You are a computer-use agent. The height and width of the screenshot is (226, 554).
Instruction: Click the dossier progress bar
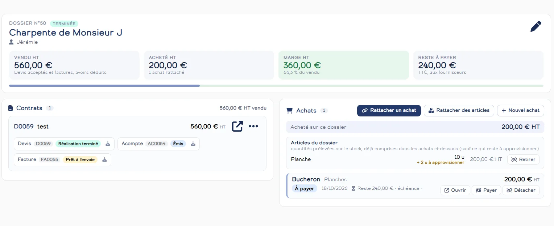tap(276, 86)
